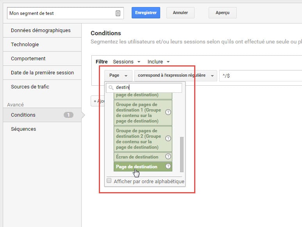The image size is (302, 227).
Task: Click the icon inside segment name field
Action: tap(118, 13)
